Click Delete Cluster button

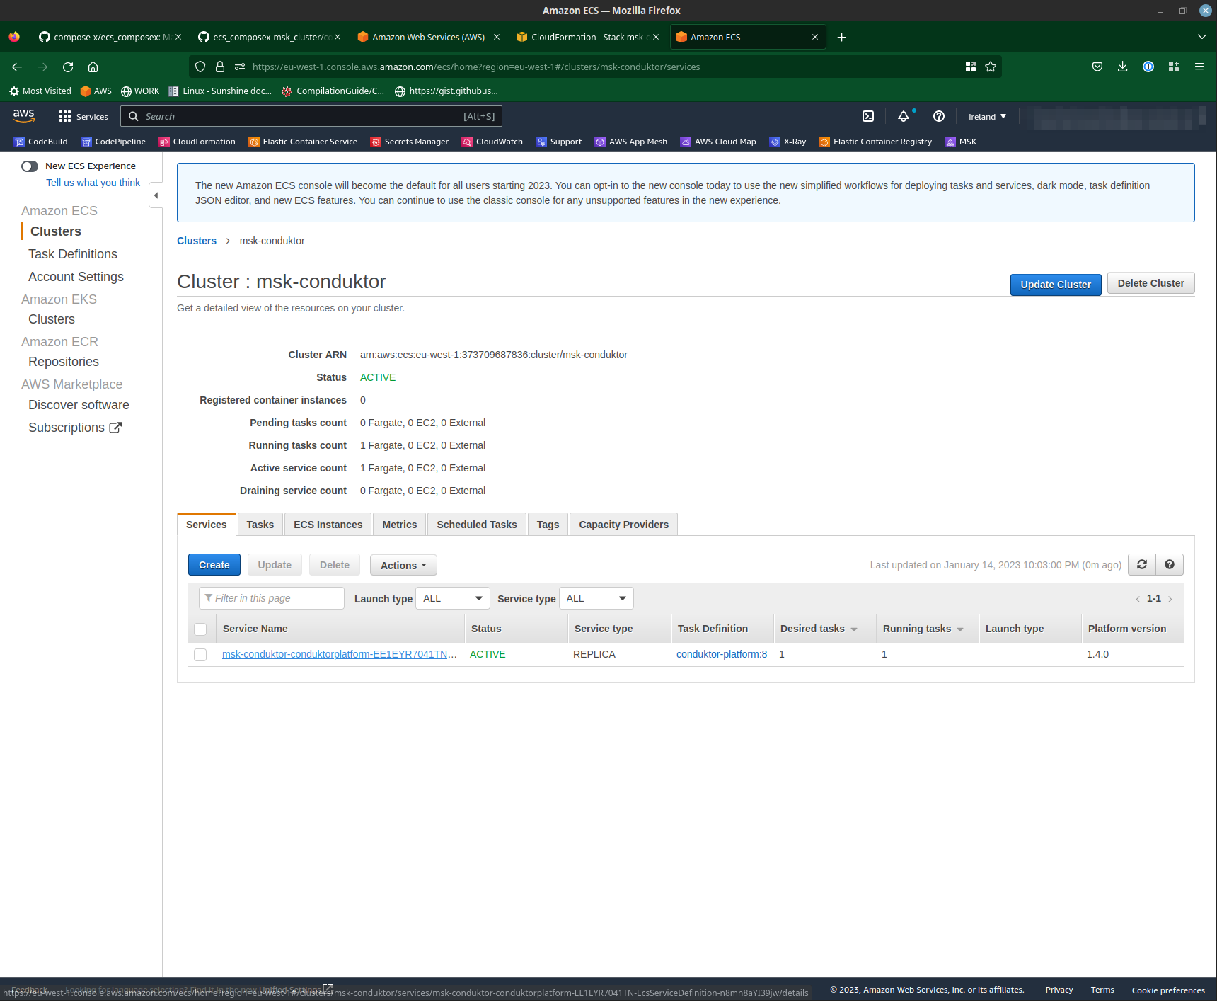[1150, 283]
